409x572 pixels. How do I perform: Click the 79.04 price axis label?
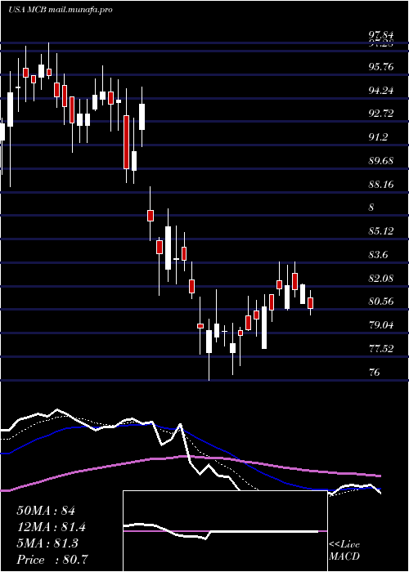381,325
